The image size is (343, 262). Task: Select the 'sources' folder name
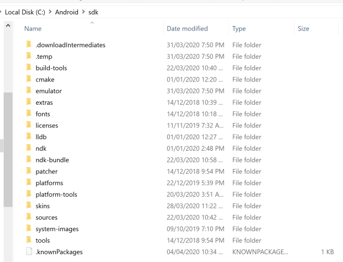pyautogui.click(x=46, y=218)
